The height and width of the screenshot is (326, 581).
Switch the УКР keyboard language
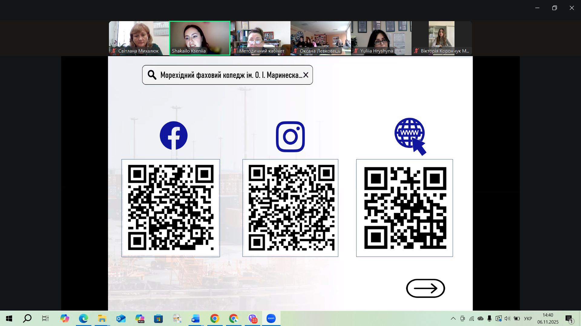click(528, 318)
